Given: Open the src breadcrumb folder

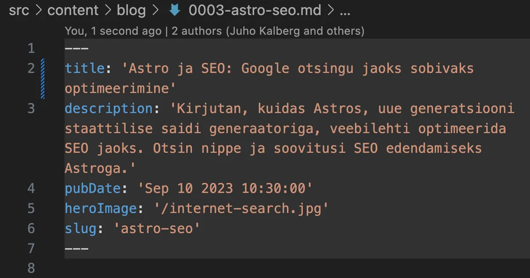Looking at the screenshot, I should tap(19, 11).
